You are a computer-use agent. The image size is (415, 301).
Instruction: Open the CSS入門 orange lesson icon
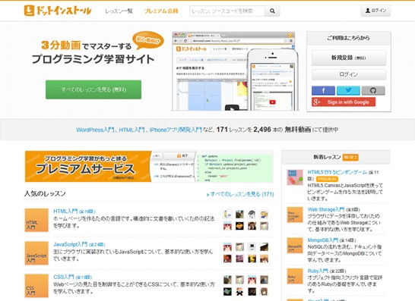[x=36, y=286]
